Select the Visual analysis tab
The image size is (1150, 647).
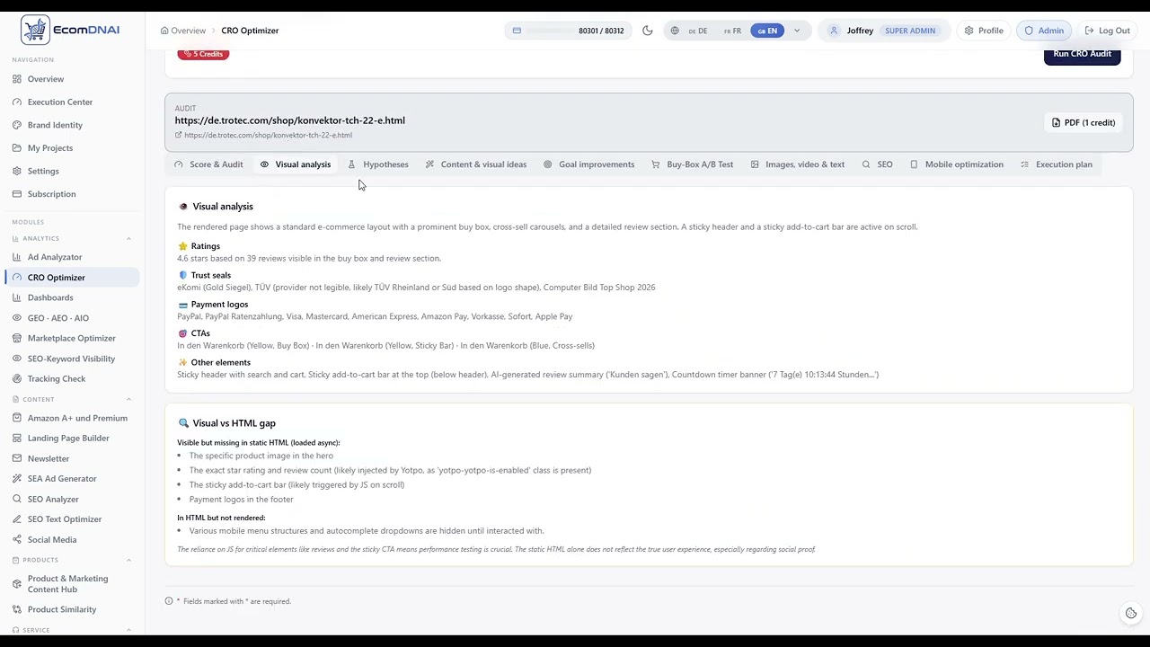point(296,164)
